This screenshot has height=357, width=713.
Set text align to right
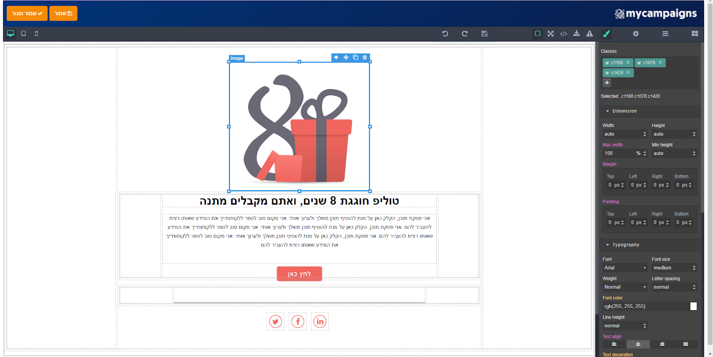point(662,344)
